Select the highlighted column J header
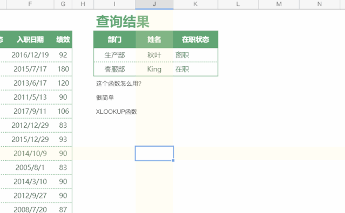 pos(154,4)
